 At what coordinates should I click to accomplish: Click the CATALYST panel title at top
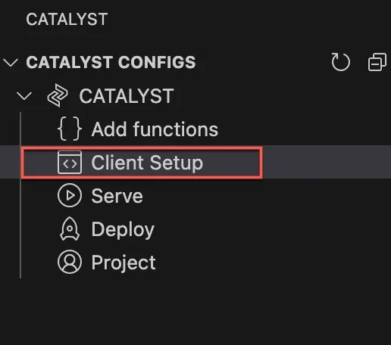coord(67,20)
